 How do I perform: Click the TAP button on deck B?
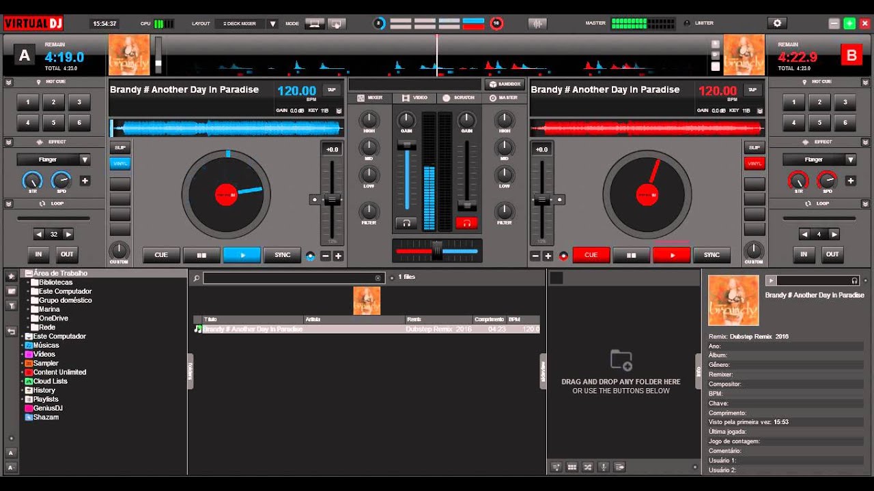(753, 90)
